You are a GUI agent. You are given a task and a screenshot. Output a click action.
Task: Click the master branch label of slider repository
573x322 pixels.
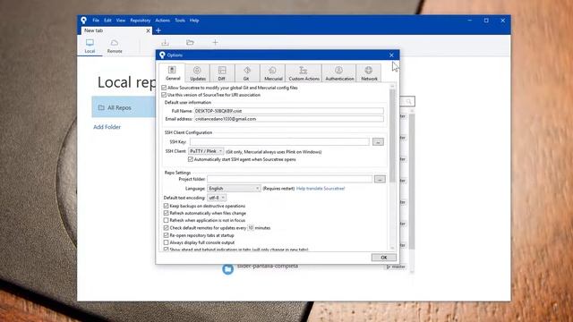[x=396, y=267]
